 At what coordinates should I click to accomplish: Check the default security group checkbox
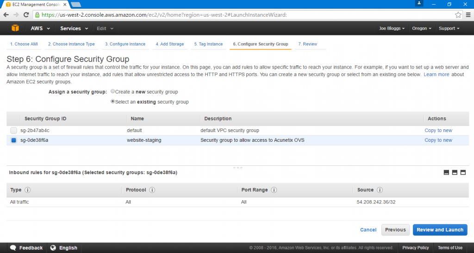[x=13, y=130]
